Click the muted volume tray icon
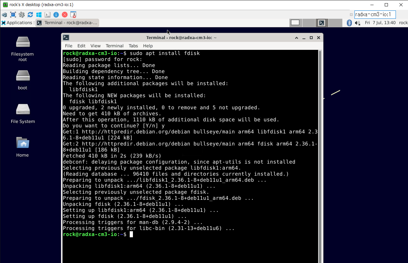408x263 pixels. (x=358, y=23)
